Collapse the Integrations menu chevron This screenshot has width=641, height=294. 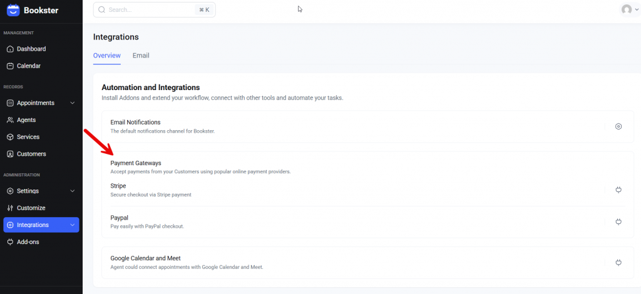coord(73,225)
